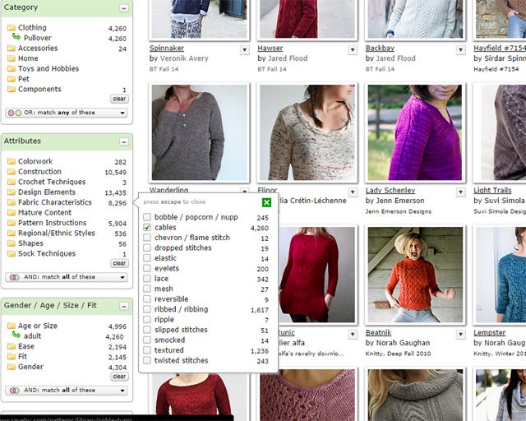Enable dropped stitches filter
Viewport: 526px width, 421px height.
[x=147, y=248]
